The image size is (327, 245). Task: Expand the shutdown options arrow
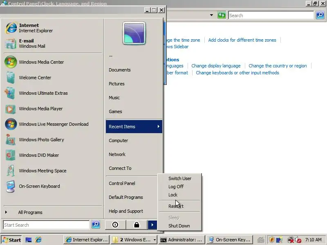[152, 225]
